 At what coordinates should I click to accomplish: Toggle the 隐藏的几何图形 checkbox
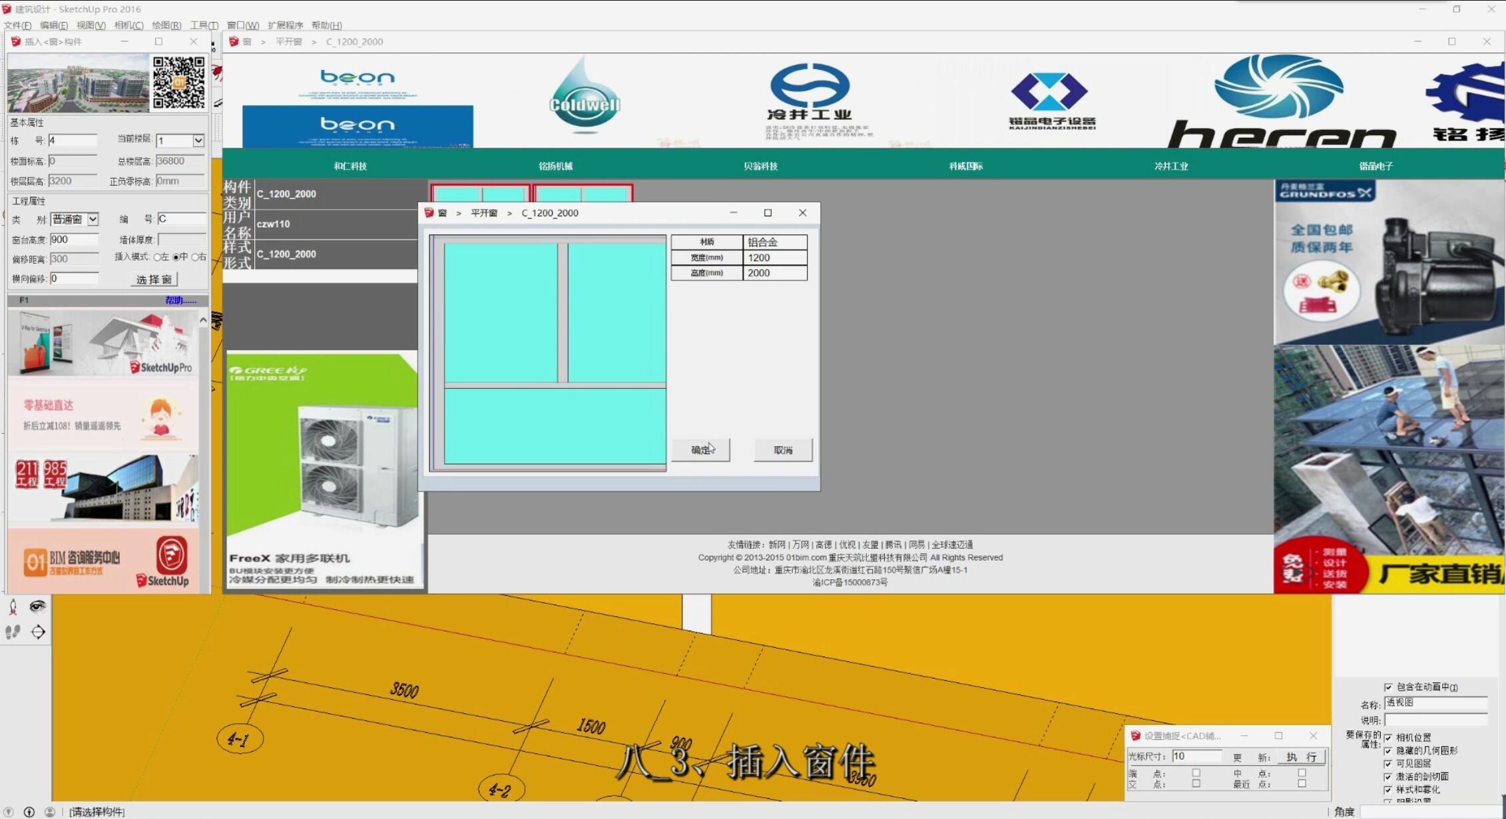tap(1388, 750)
